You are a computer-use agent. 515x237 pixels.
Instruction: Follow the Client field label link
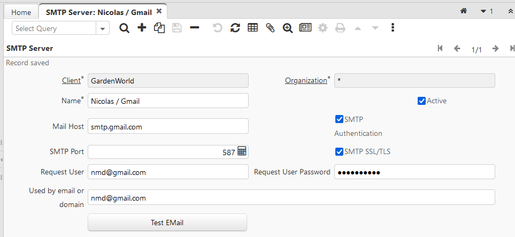71,81
